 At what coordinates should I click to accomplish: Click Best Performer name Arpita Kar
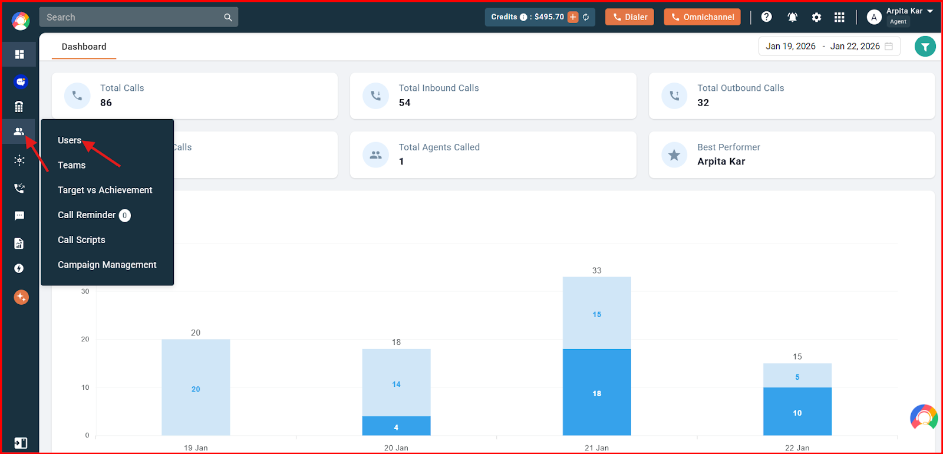[721, 162]
